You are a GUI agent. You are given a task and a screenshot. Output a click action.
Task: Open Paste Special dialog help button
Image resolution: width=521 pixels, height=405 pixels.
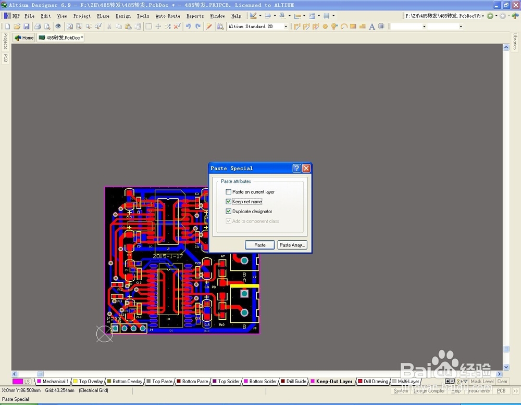pos(296,168)
